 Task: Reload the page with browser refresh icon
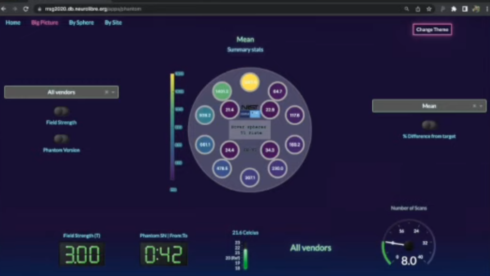coord(26,9)
